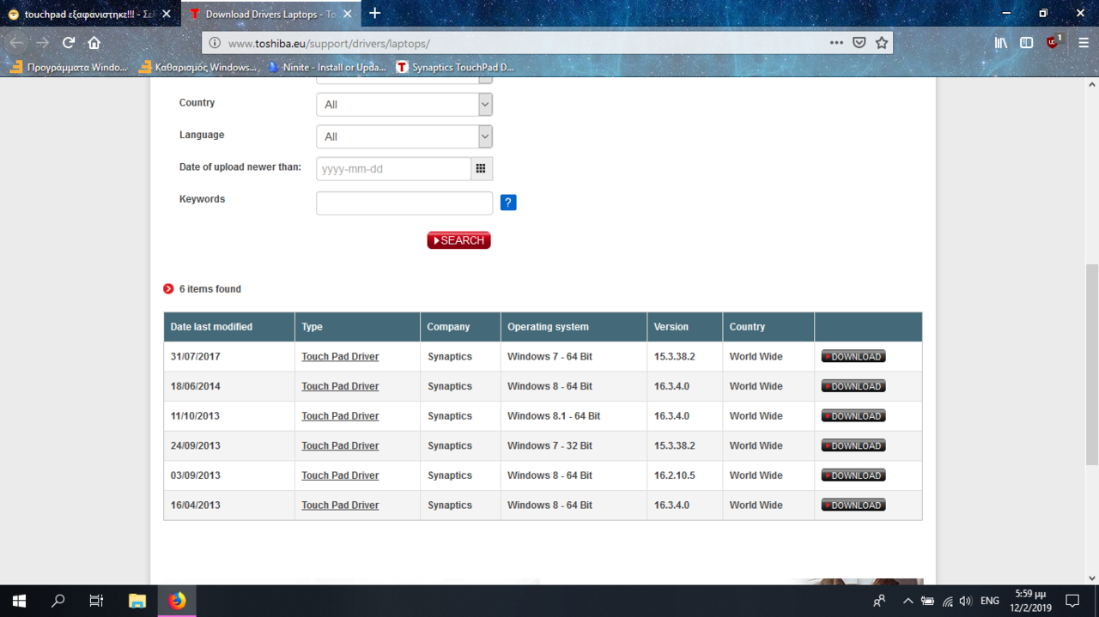Screen dimensions: 1099x617
Task: Open Touch Pad Driver link dated 31/07/2017
Action: pos(340,356)
